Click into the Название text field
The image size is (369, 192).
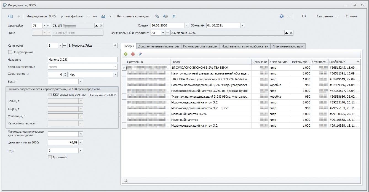click(83, 60)
